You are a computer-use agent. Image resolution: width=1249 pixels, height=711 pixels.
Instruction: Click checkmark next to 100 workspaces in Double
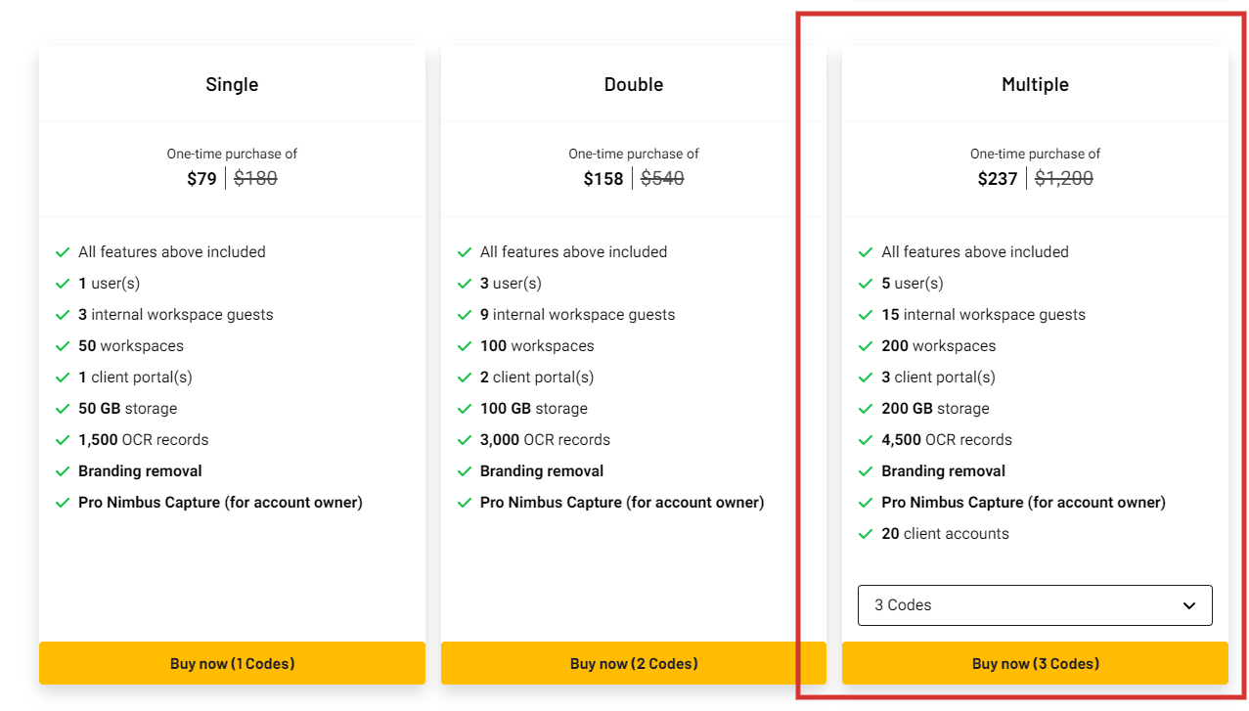(465, 346)
